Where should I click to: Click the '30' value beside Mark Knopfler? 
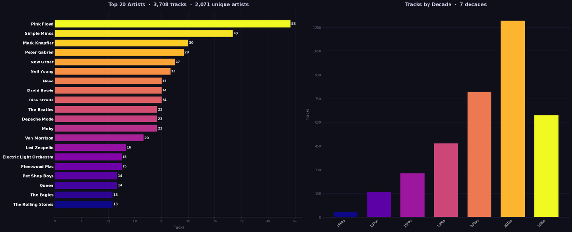(x=191, y=43)
